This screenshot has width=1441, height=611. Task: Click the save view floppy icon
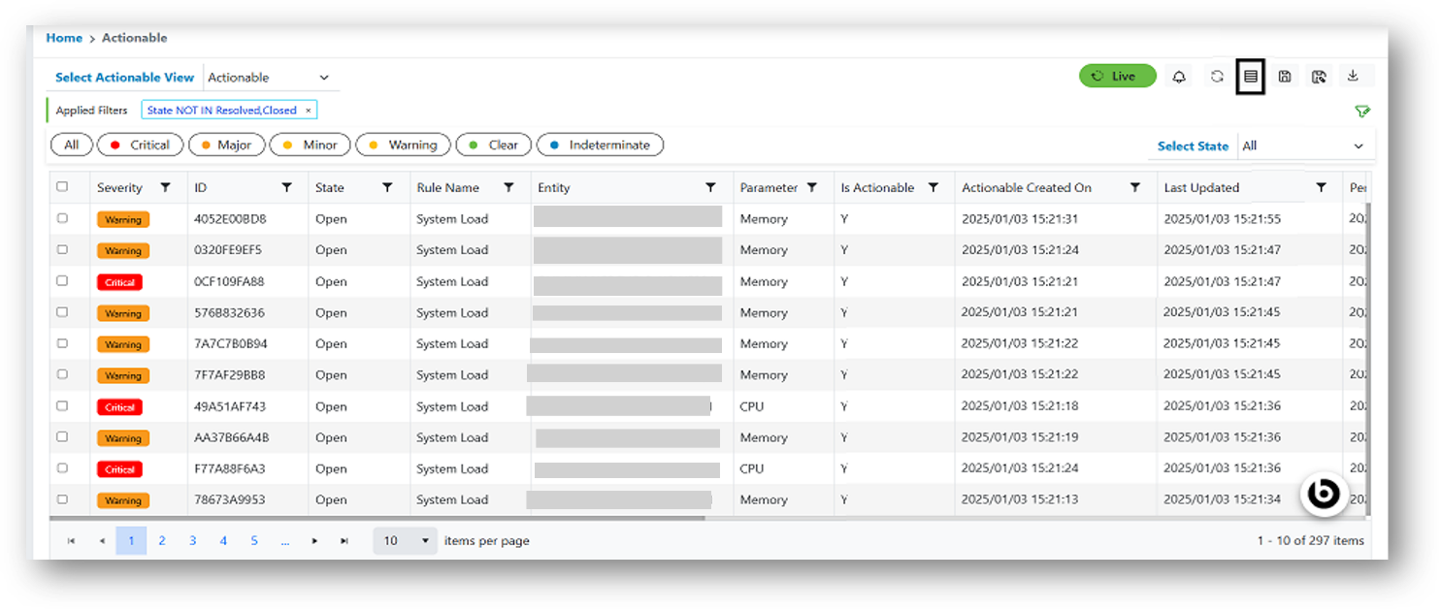pos(1285,77)
